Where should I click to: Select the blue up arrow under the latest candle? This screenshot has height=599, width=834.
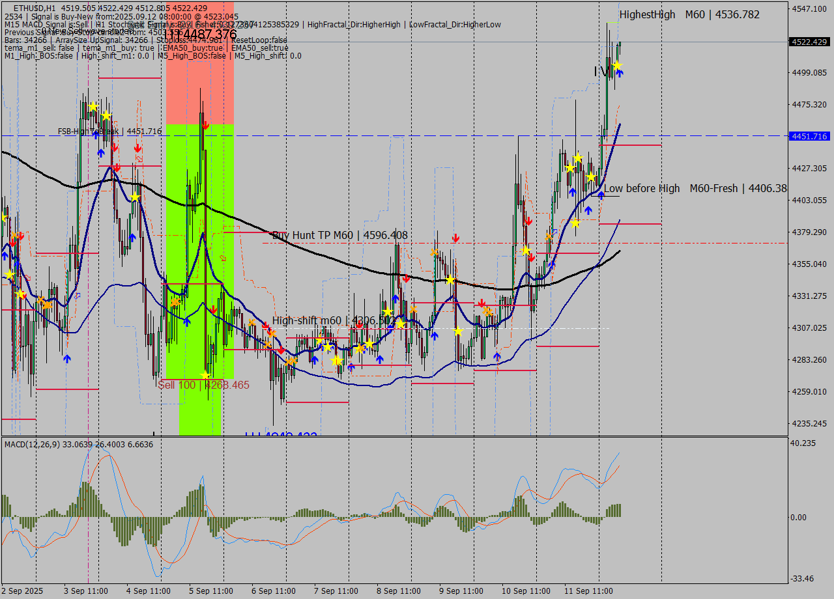620,74
